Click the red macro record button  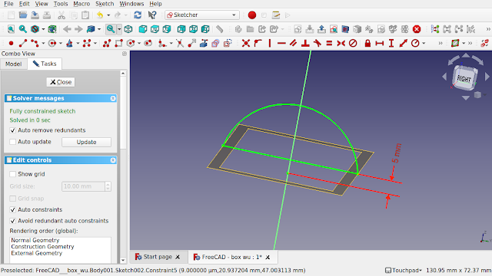point(252,15)
